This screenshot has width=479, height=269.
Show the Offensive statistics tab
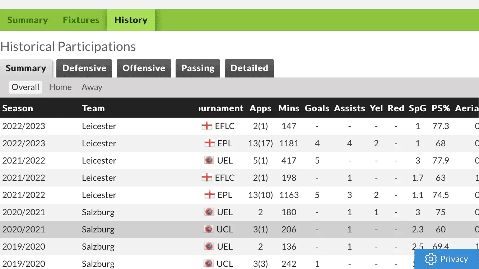144,68
